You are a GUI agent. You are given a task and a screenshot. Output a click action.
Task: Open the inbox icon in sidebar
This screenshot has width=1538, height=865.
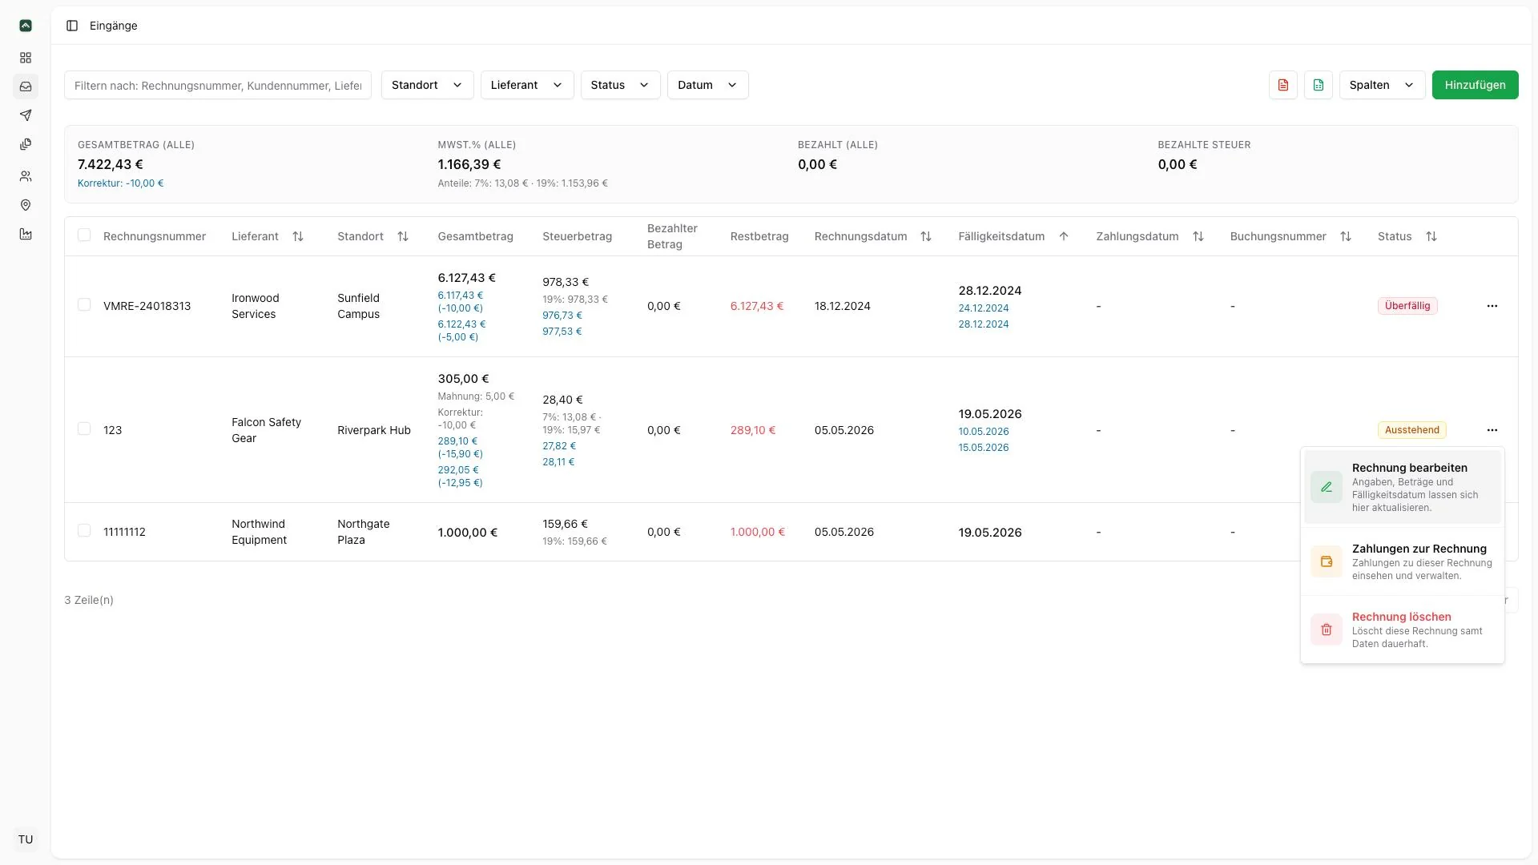(26, 86)
